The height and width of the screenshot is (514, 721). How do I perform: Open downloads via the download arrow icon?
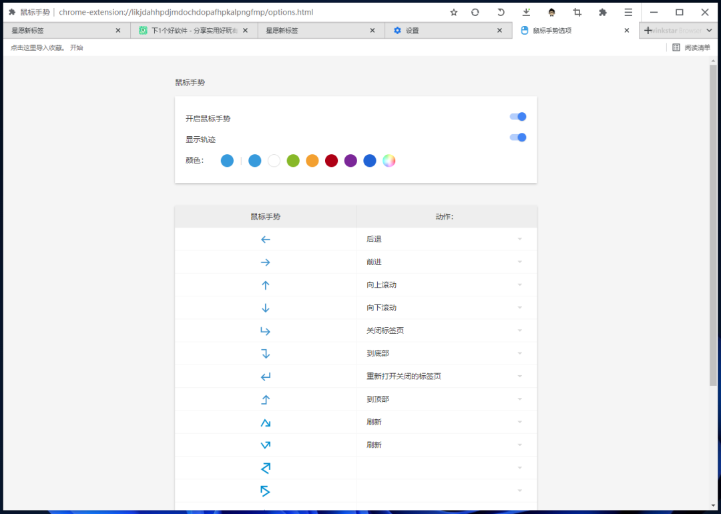(526, 12)
